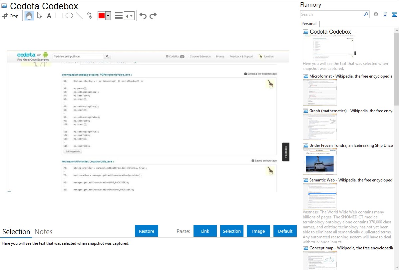Pick the rectangle shape tool
The width and height of the screenshot is (399, 270).
tap(59, 16)
